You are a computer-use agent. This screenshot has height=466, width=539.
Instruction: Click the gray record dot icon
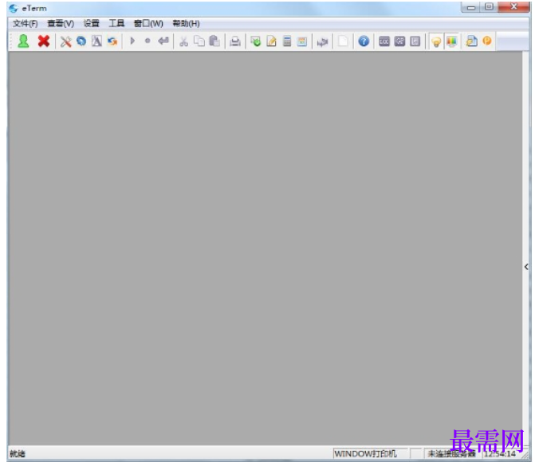(x=148, y=41)
